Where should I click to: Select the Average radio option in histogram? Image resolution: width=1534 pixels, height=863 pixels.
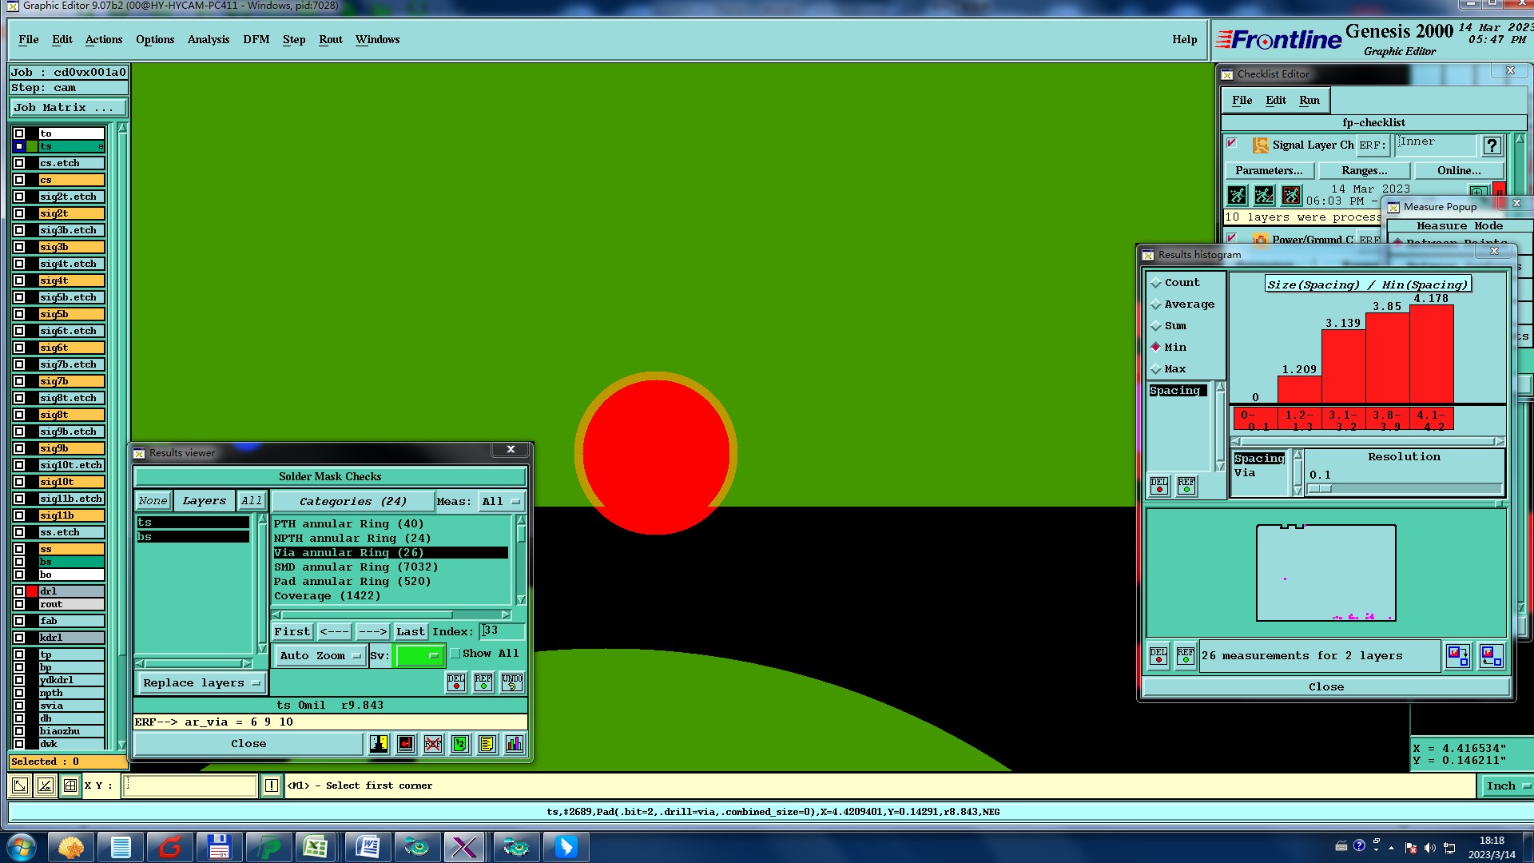(x=1155, y=304)
